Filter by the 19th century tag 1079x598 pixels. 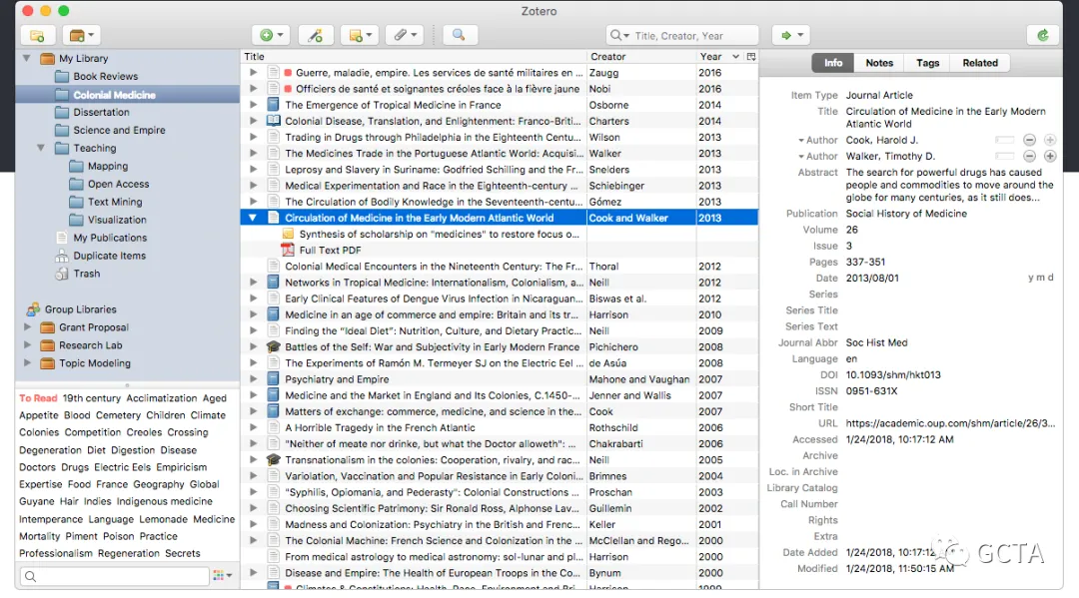(92, 398)
